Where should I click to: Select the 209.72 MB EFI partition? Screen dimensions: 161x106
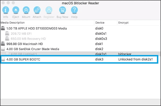tap(21, 34)
